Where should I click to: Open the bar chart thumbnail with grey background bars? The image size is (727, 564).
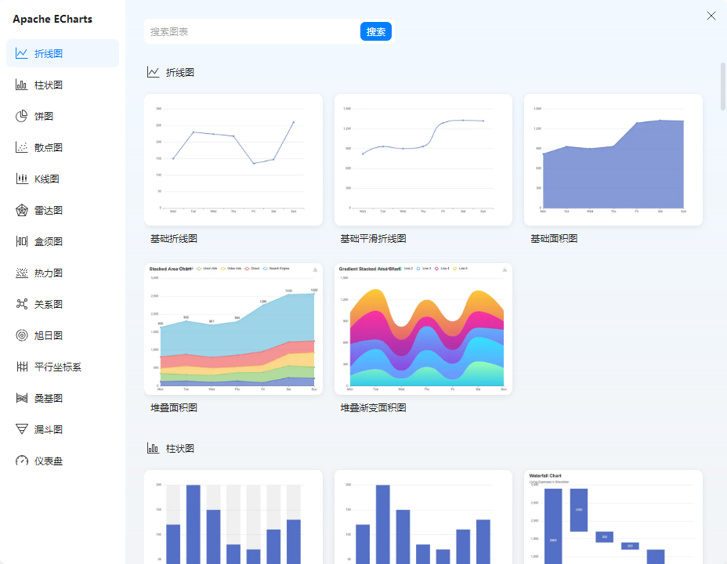[x=233, y=517]
